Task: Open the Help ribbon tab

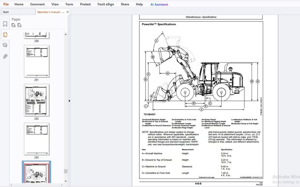Action: coord(139,4)
